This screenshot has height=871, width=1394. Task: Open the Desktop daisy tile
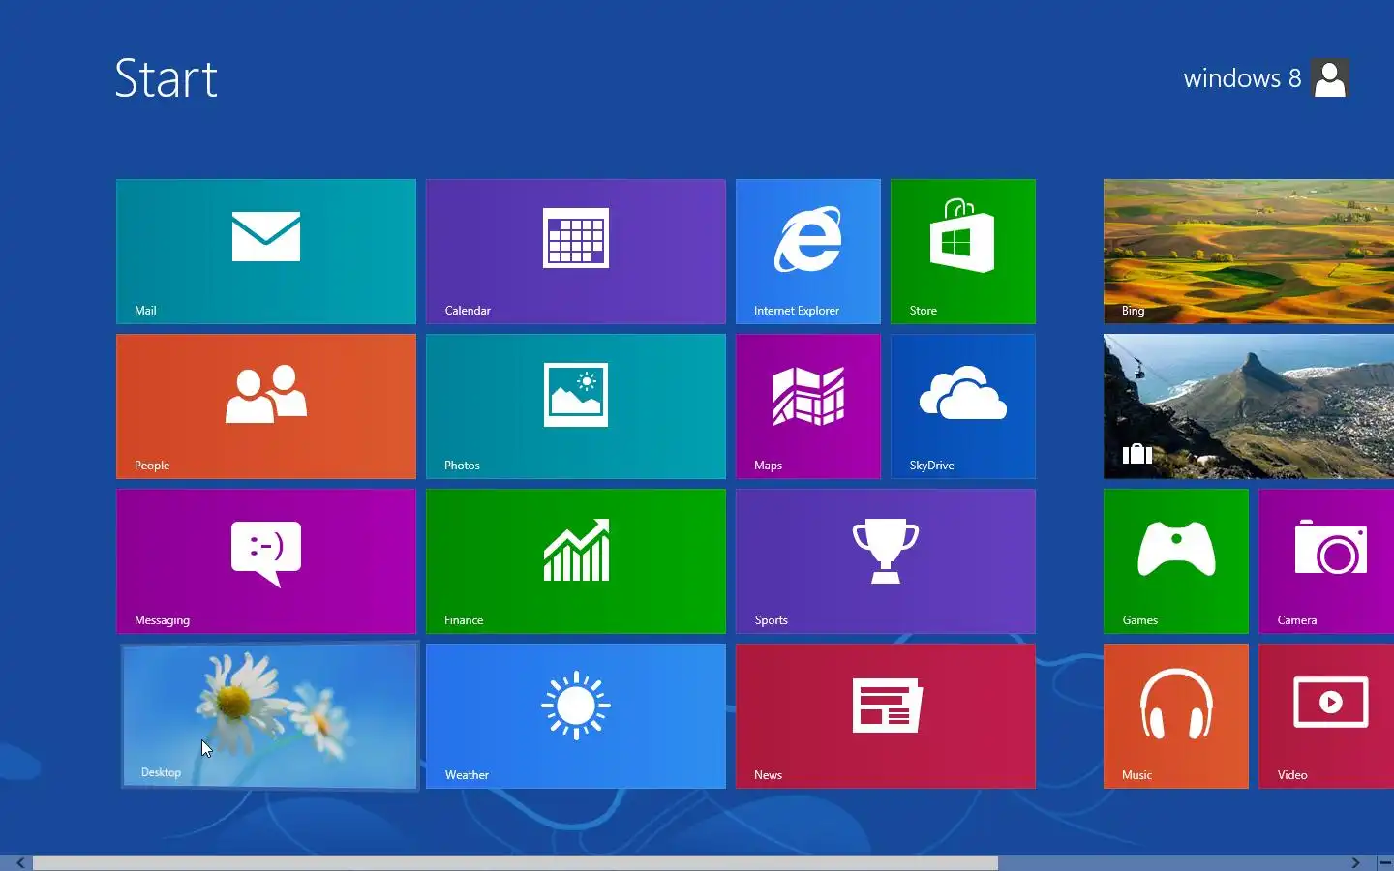269,716
